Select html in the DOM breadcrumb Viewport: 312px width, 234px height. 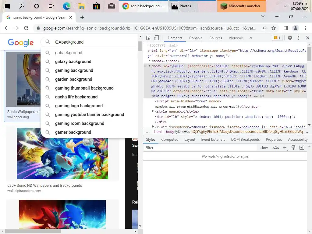coord(158,132)
